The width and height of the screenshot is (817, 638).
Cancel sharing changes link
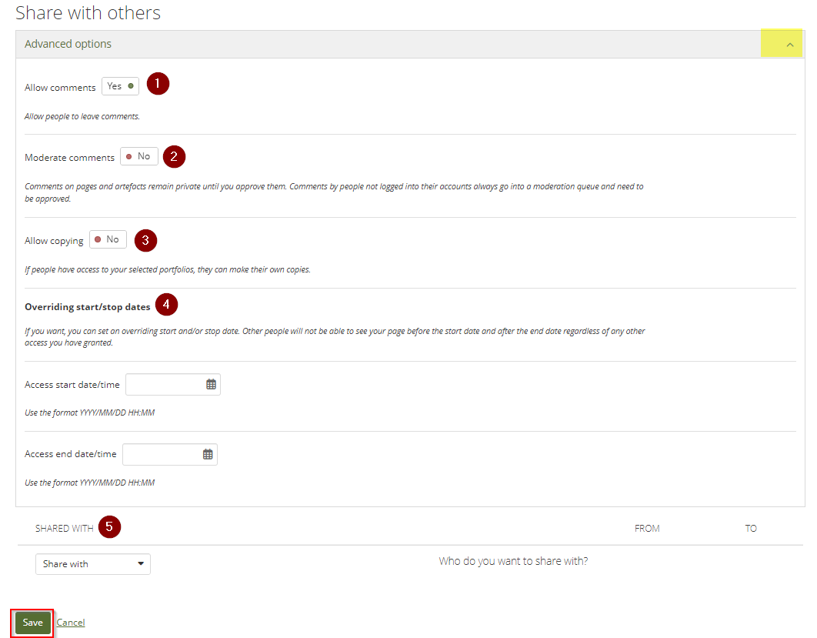pyautogui.click(x=70, y=623)
